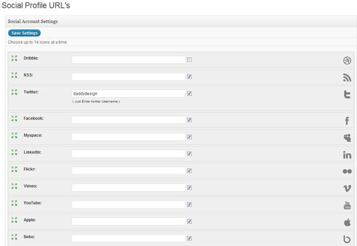Focus the Dribble URL input field
The width and height of the screenshot is (357, 246).
128,60
